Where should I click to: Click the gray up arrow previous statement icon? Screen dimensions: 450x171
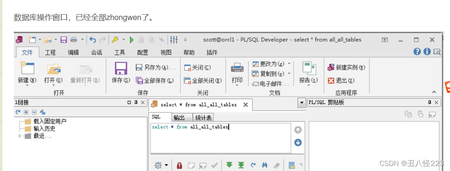pos(298,130)
